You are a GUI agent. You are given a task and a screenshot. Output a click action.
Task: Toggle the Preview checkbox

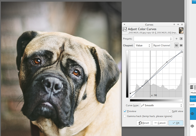(125, 111)
